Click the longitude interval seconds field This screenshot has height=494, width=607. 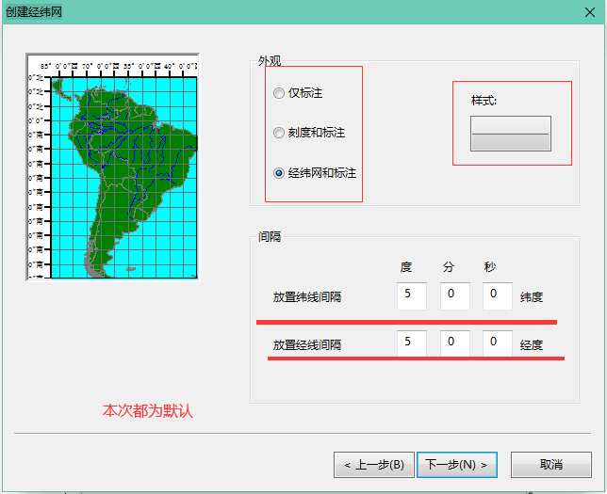498,343
